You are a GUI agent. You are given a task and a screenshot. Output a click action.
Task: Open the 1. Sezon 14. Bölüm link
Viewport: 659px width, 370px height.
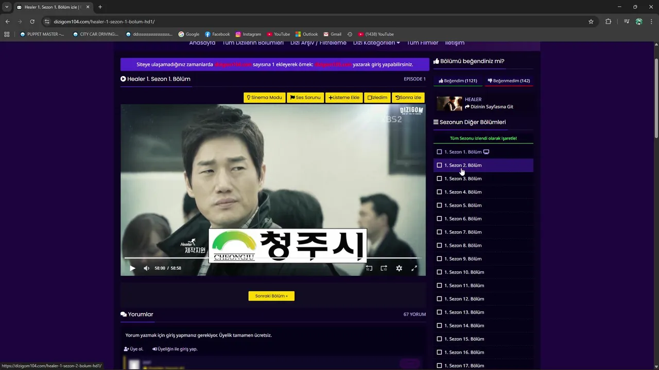pyautogui.click(x=464, y=326)
